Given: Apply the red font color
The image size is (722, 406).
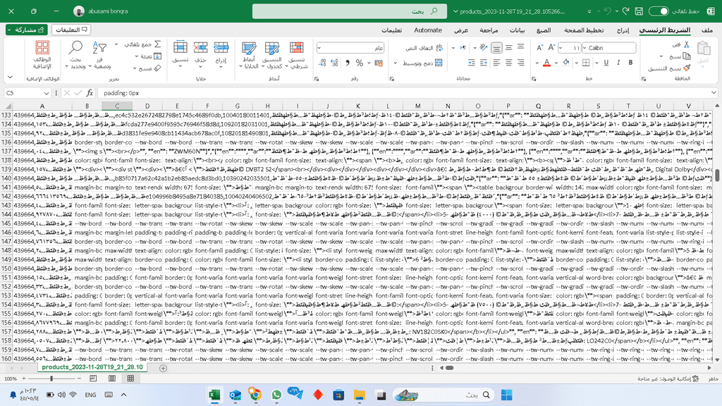Looking at the screenshot, I should 546,63.
